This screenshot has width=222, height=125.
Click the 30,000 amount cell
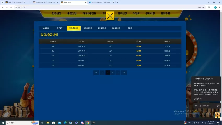[139, 65]
